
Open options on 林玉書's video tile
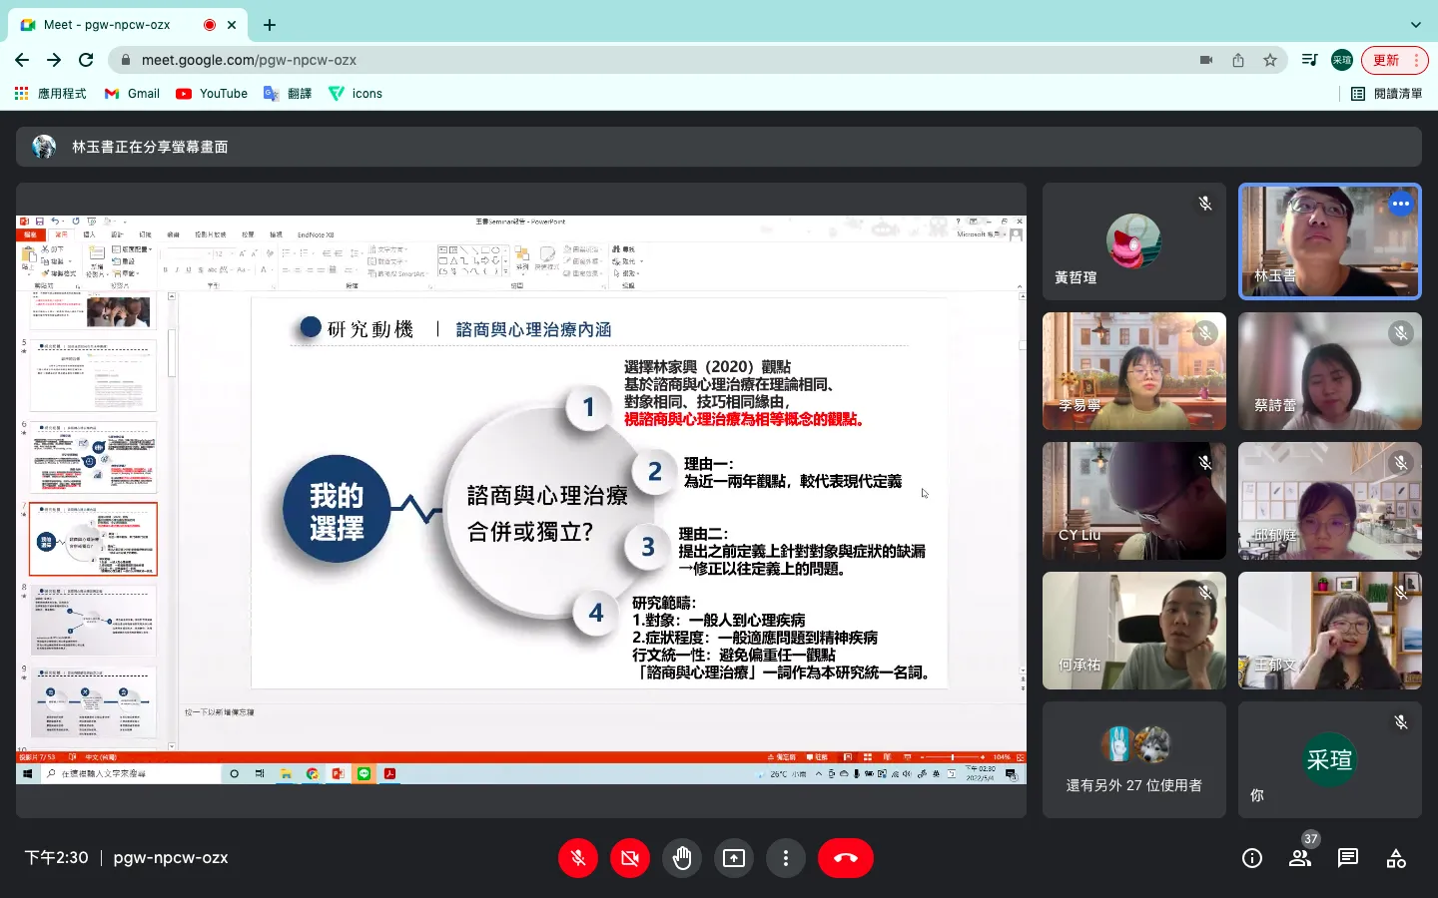coord(1401,204)
